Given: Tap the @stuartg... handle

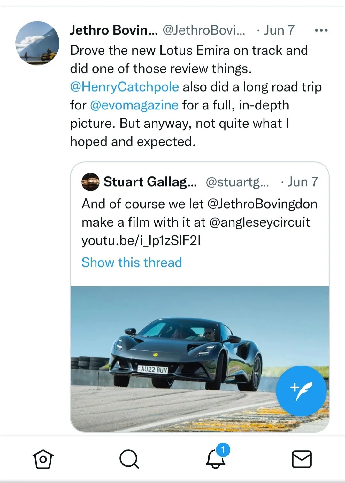Looking at the screenshot, I should point(237,182).
